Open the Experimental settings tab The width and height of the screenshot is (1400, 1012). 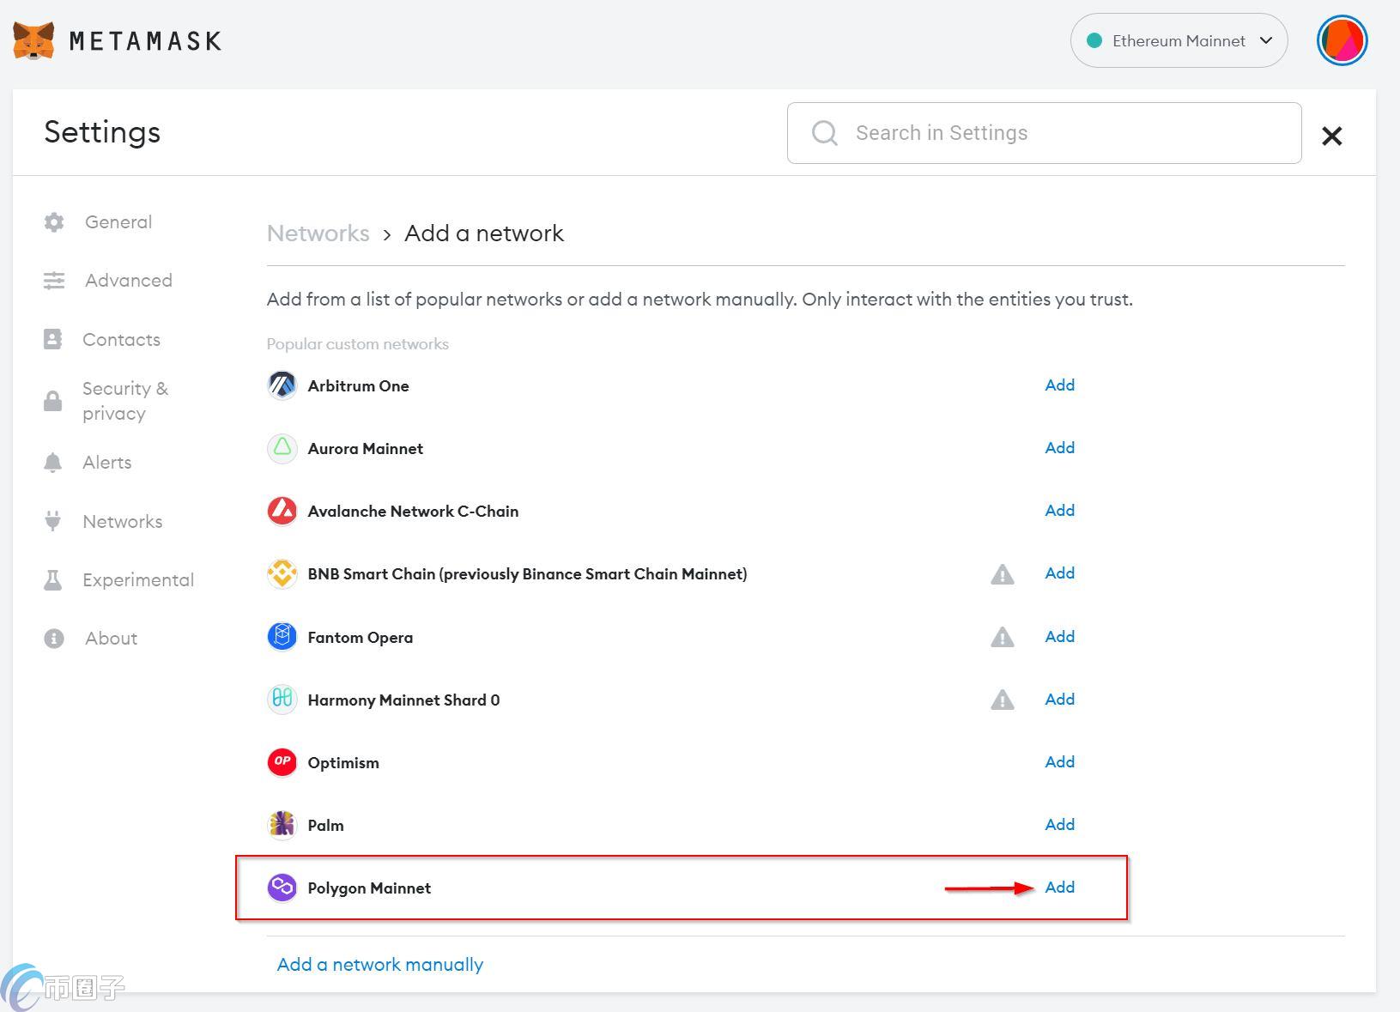[x=138, y=580]
